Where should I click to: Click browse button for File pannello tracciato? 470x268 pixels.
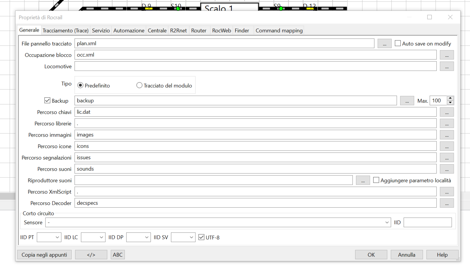(384, 44)
